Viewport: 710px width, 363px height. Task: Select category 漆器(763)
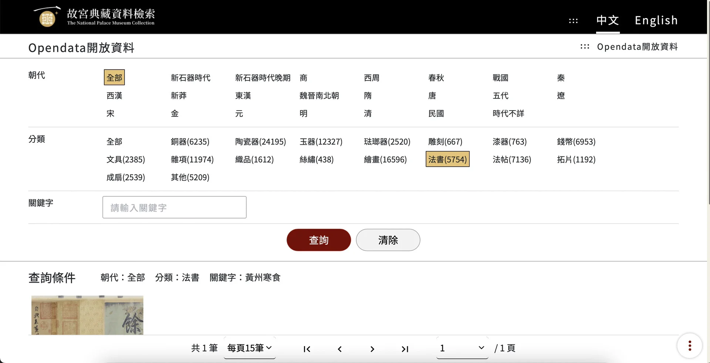[x=510, y=142]
